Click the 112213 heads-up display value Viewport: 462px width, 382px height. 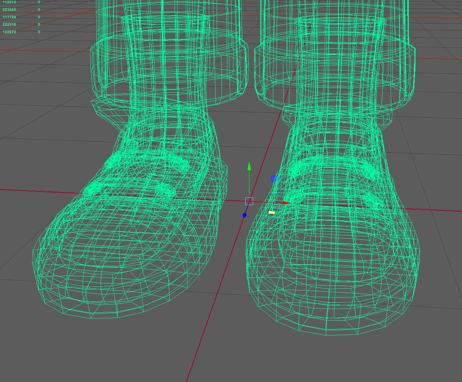(9, 2)
